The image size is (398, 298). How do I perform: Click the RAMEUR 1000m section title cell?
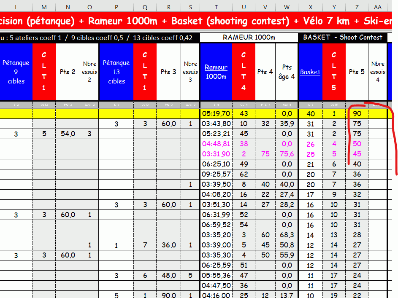pos(249,38)
